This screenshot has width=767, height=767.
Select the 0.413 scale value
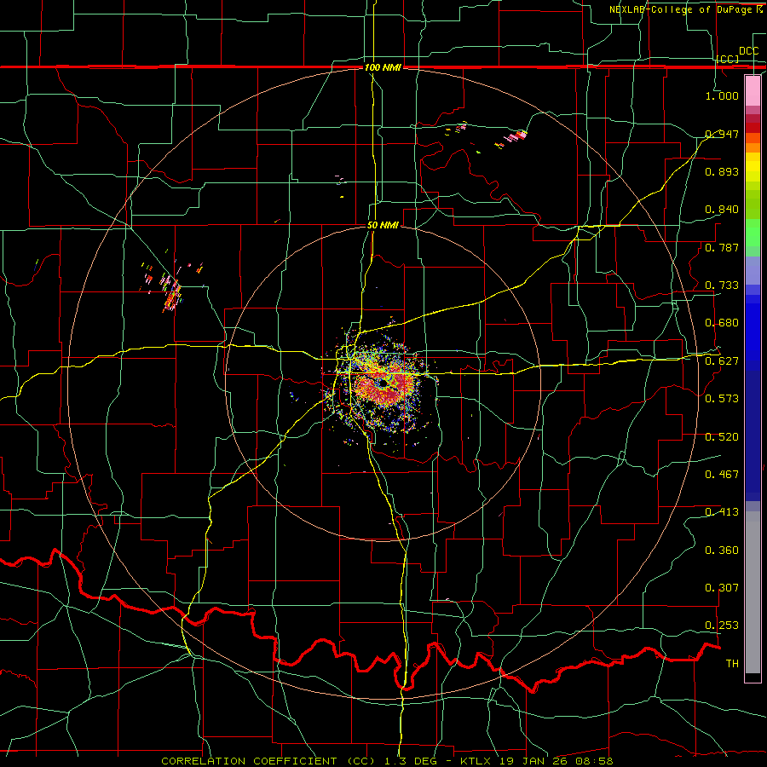(x=722, y=512)
